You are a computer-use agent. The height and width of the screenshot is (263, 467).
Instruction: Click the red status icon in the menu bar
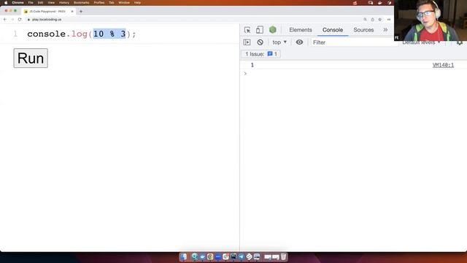355,3
